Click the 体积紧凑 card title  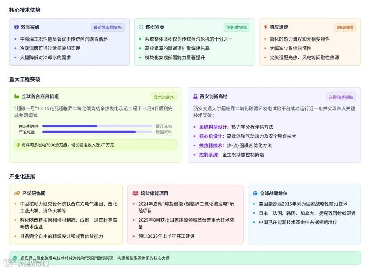click(x=155, y=27)
